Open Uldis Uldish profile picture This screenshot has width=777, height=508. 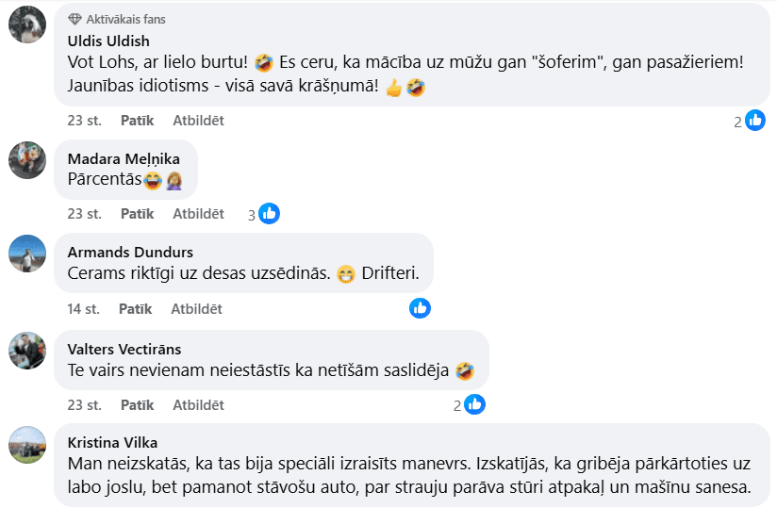point(27,25)
